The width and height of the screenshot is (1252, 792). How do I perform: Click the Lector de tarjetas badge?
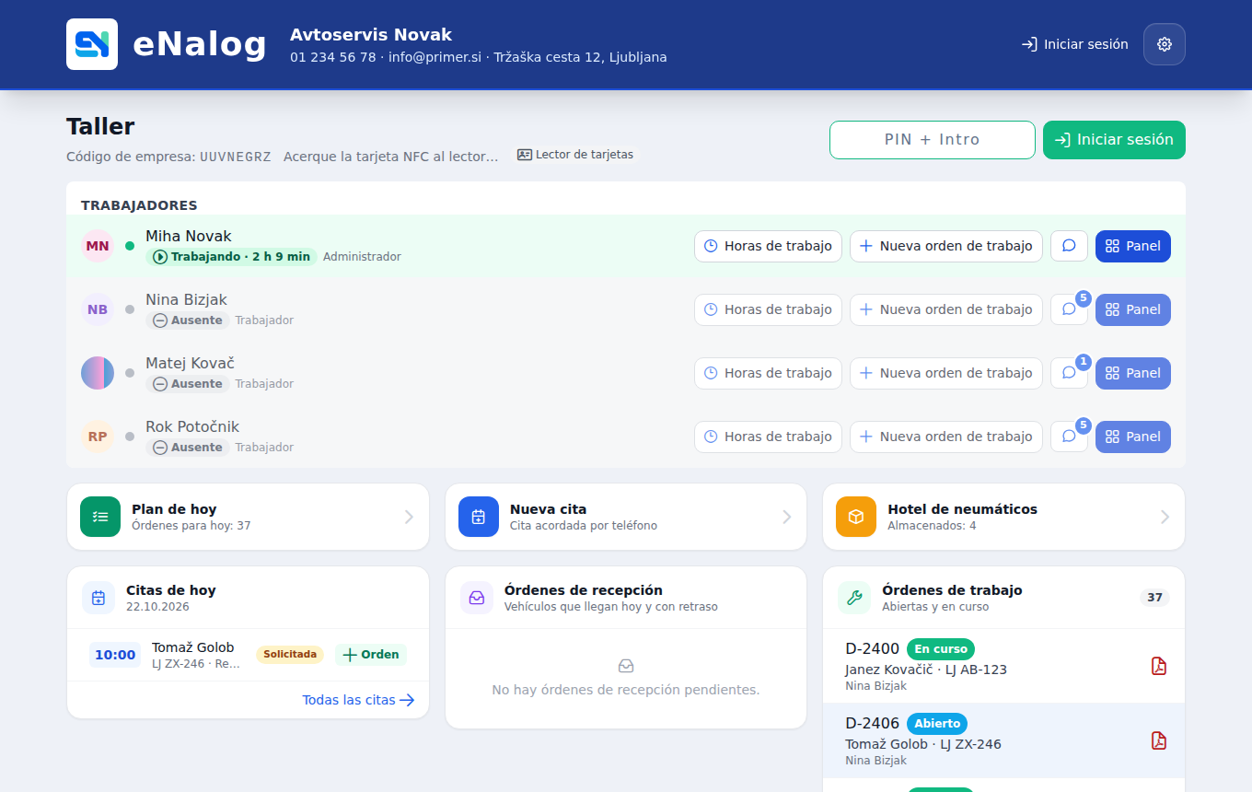coord(575,155)
